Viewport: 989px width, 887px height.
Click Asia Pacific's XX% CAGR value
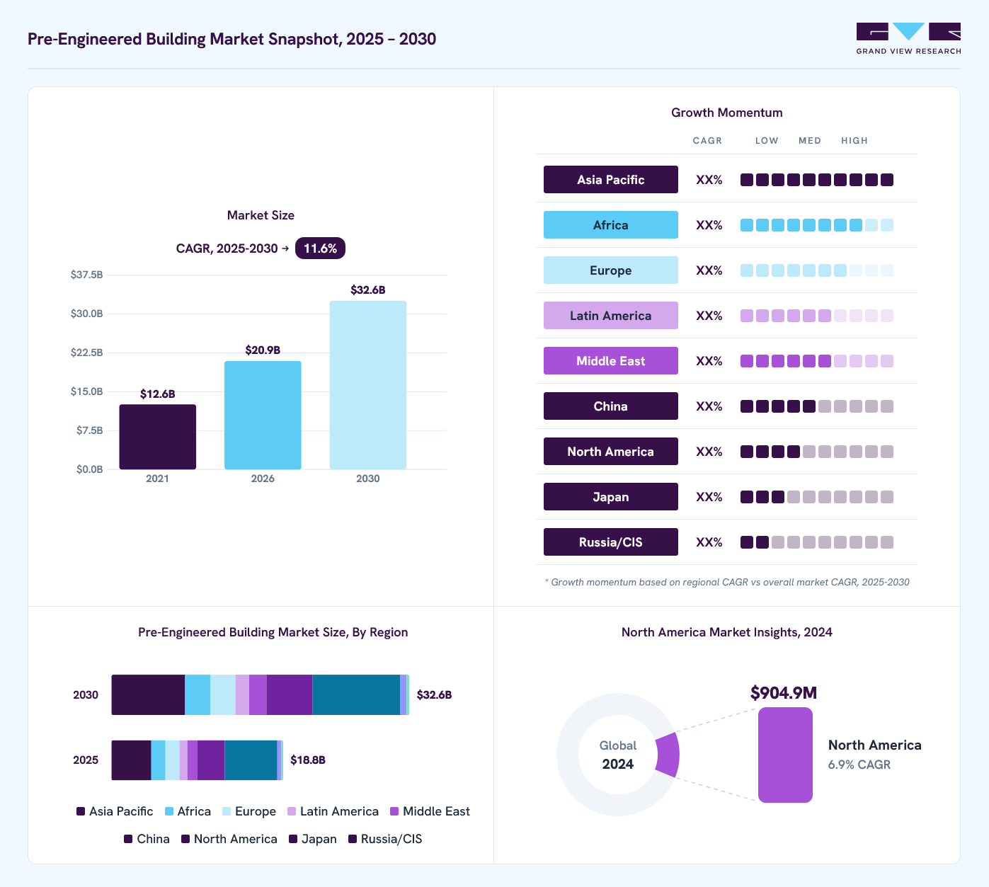(x=709, y=180)
